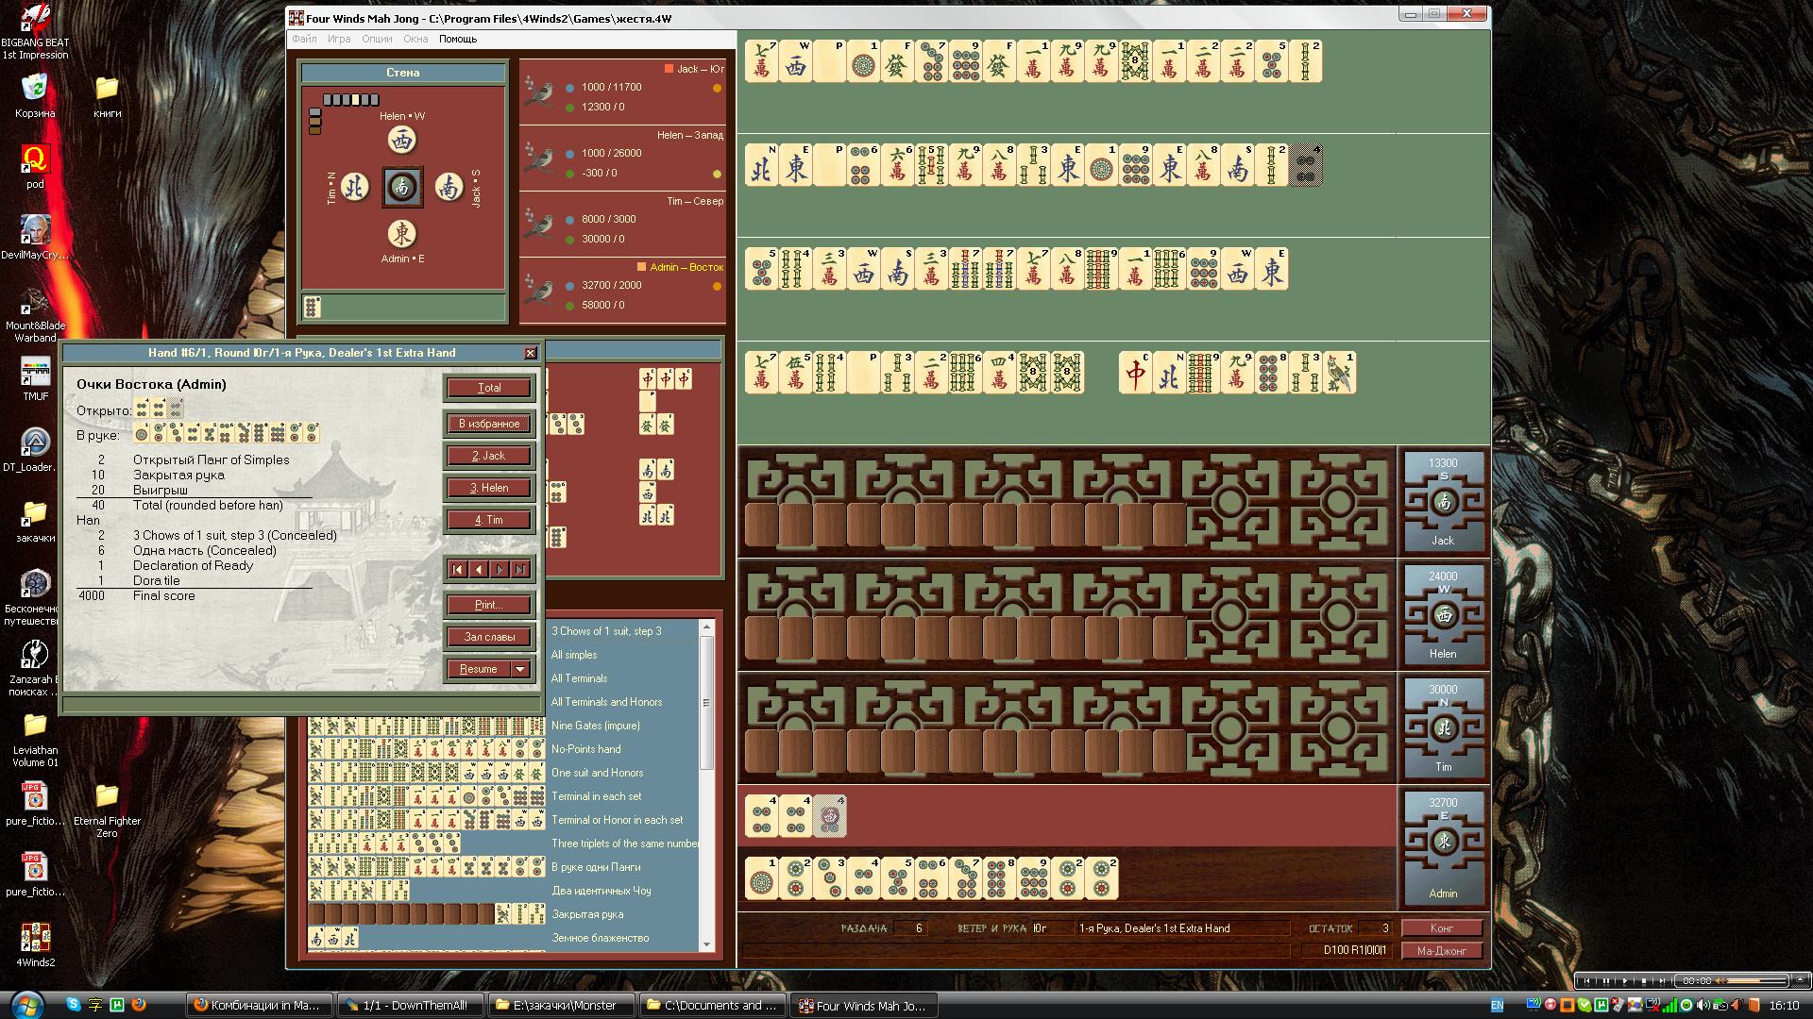The image size is (1813, 1019).
Task: Open the Помощь menu
Action: coord(458,39)
